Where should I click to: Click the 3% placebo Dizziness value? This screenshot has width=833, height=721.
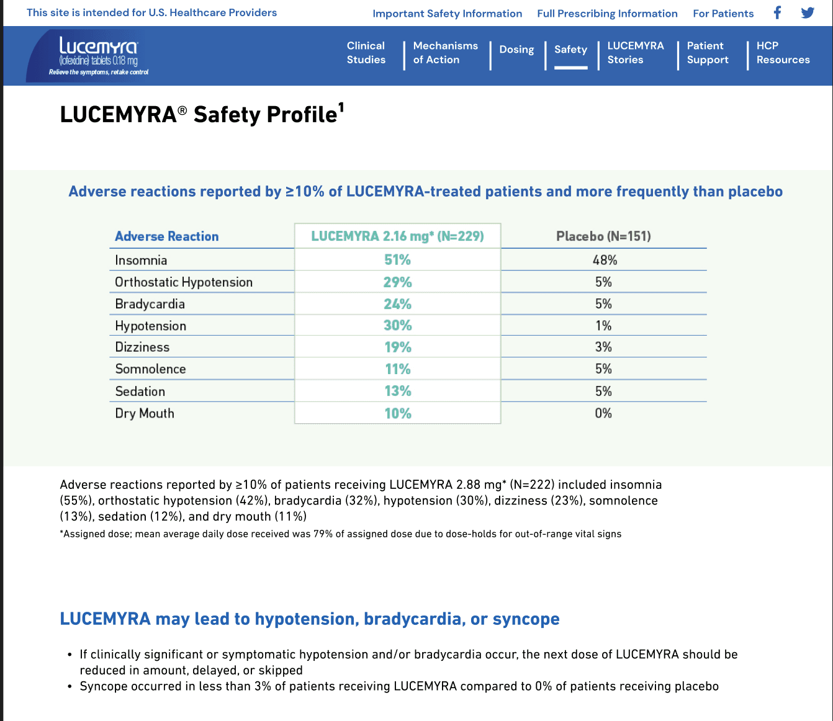pos(603,347)
